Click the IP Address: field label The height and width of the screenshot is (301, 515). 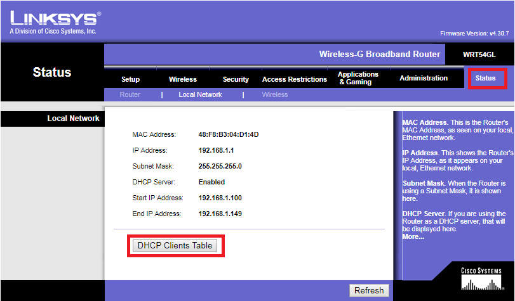(150, 151)
